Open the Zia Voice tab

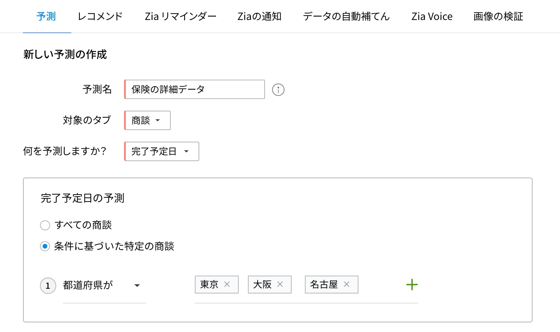coord(432,16)
